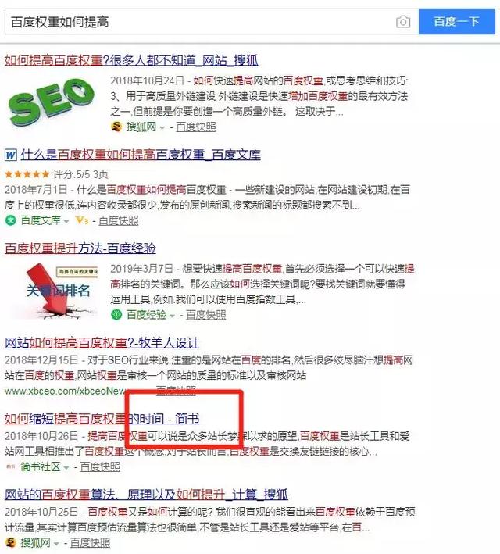Open result 如何提高百度权重?很多人都不知道
This screenshot has height=554, width=500.
point(131,60)
